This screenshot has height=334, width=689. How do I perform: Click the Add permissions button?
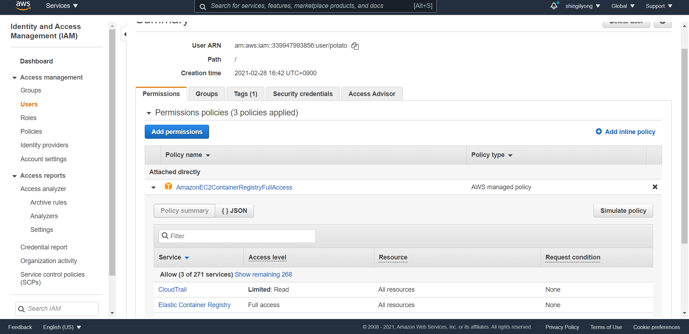click(177, 132)
